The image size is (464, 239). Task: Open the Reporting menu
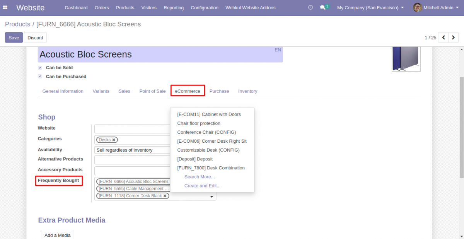click(174, 7)
